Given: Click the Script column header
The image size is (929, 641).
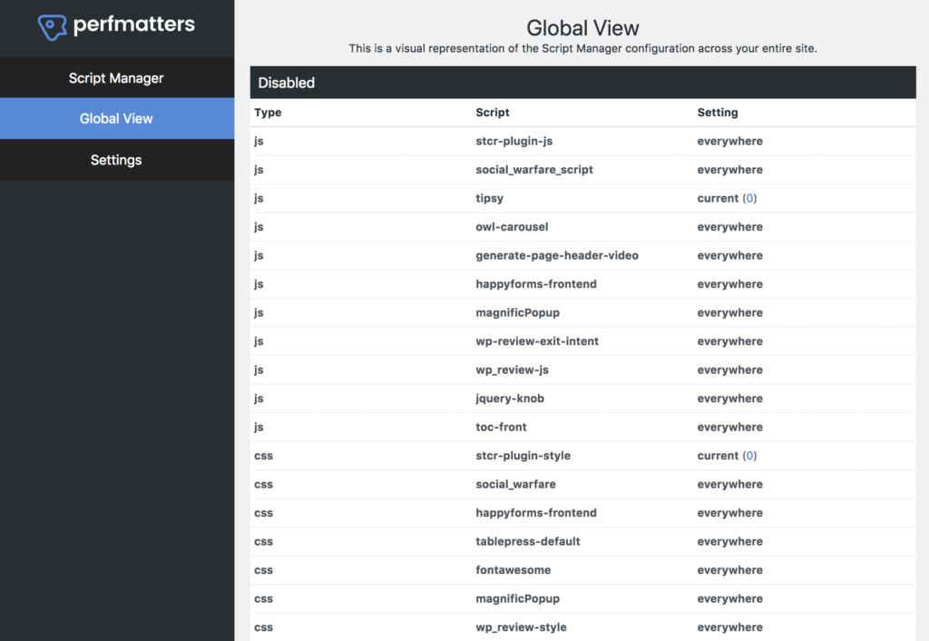Looking at the screenshot, I should (493, 113).
